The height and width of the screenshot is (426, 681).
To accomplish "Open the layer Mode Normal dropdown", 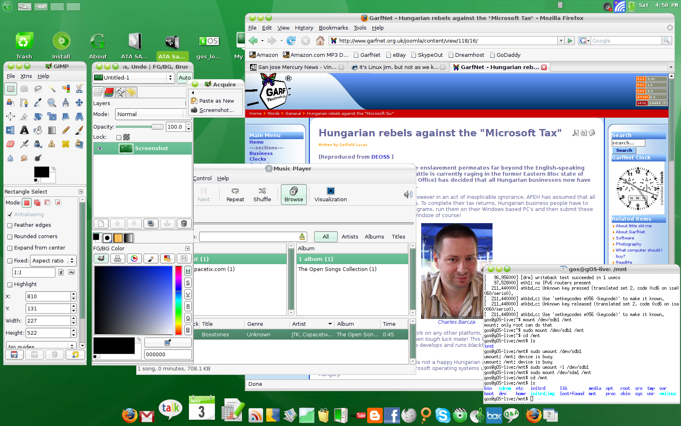I will 150,114.
